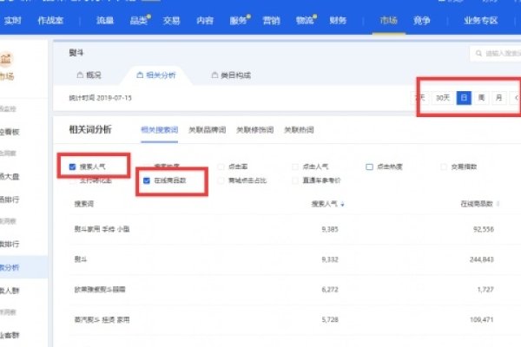521x347 pixels.
Task: Select the 相关搜索词 tab
Action: (160, 130)
